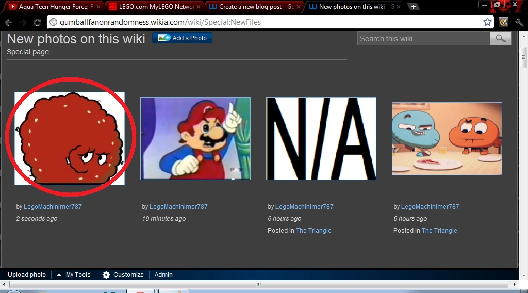This screenshot has height=293, width=528.
Task: Click the 'Special page' subtitle
Action: 28,52
